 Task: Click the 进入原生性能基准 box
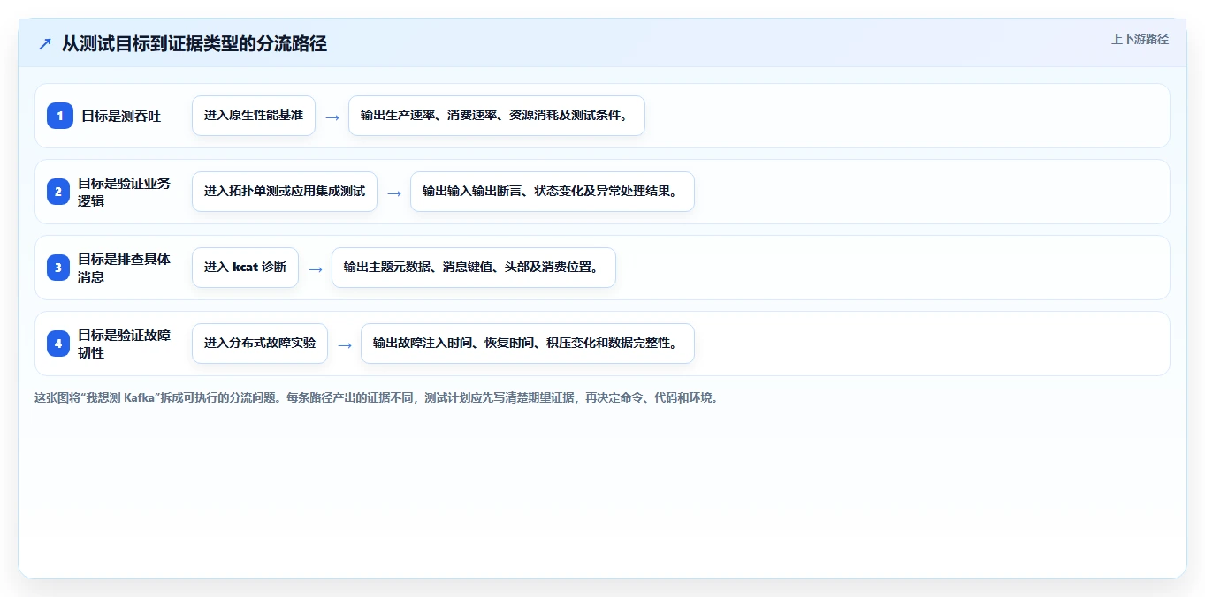(x=254, y=116)
